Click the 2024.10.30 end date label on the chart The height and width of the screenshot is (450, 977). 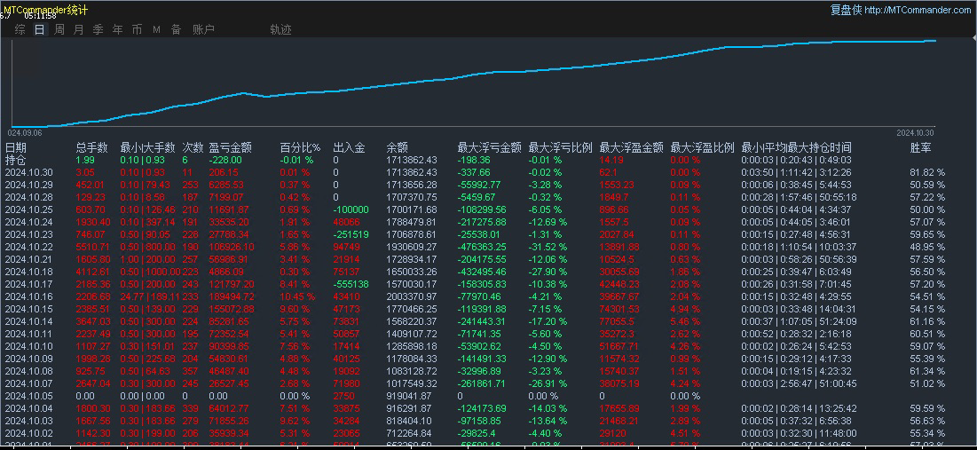pyautogui.click(x=915, y=133)
